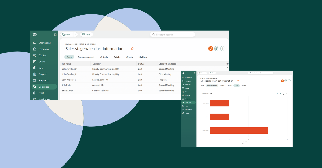Viewport: 322px width, 168px height.
Task: Select the Mailings tab in the smaller window
Action: coord(244,85)
